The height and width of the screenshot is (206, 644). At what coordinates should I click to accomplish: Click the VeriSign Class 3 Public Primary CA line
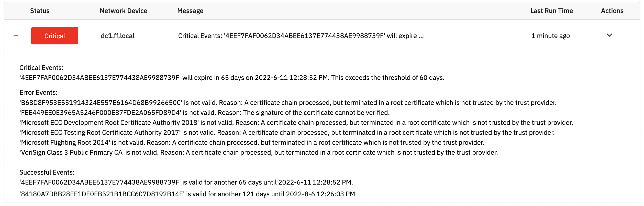click(x=259, y=152)
